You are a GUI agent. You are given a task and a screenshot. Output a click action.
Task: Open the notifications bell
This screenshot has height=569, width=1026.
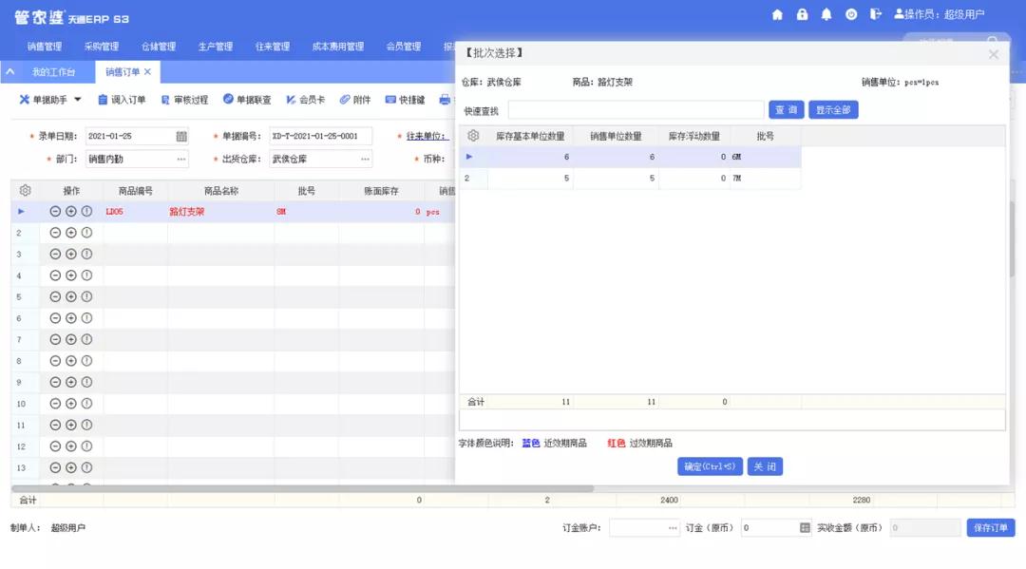pos(826,14)
